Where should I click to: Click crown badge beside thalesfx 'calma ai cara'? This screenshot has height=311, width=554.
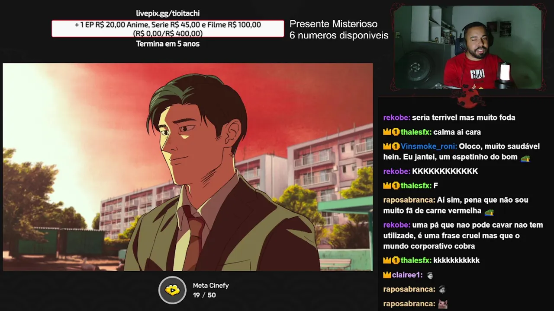tap(387, 132)
